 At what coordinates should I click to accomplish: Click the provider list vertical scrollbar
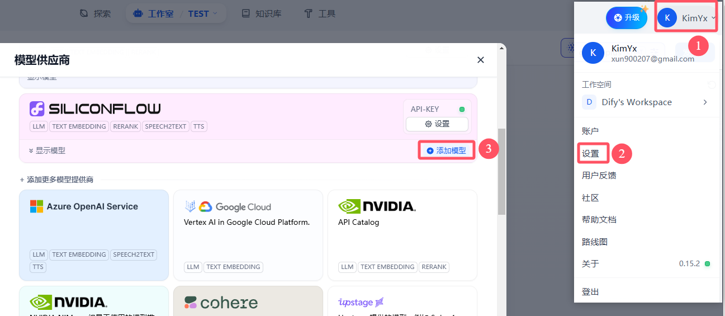coord(501,171)
